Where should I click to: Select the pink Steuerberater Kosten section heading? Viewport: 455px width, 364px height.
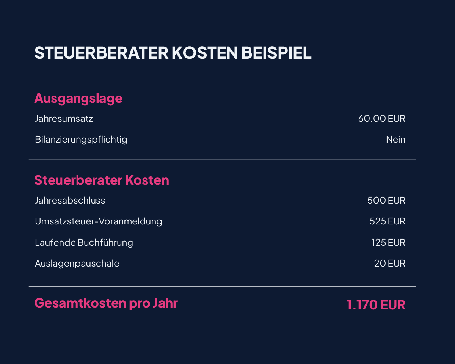(x=102, y=180)
